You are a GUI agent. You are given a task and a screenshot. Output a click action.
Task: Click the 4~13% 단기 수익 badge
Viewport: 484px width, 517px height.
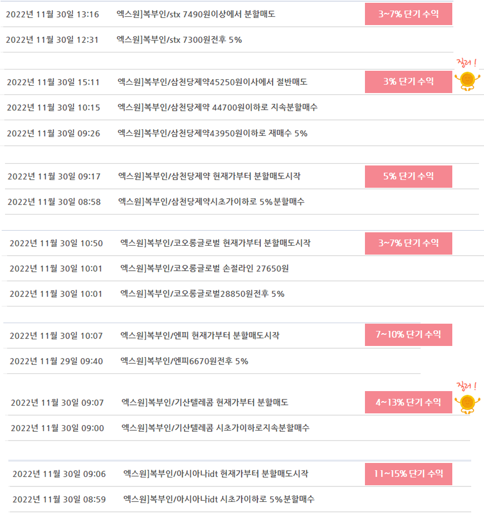[408, 402]
